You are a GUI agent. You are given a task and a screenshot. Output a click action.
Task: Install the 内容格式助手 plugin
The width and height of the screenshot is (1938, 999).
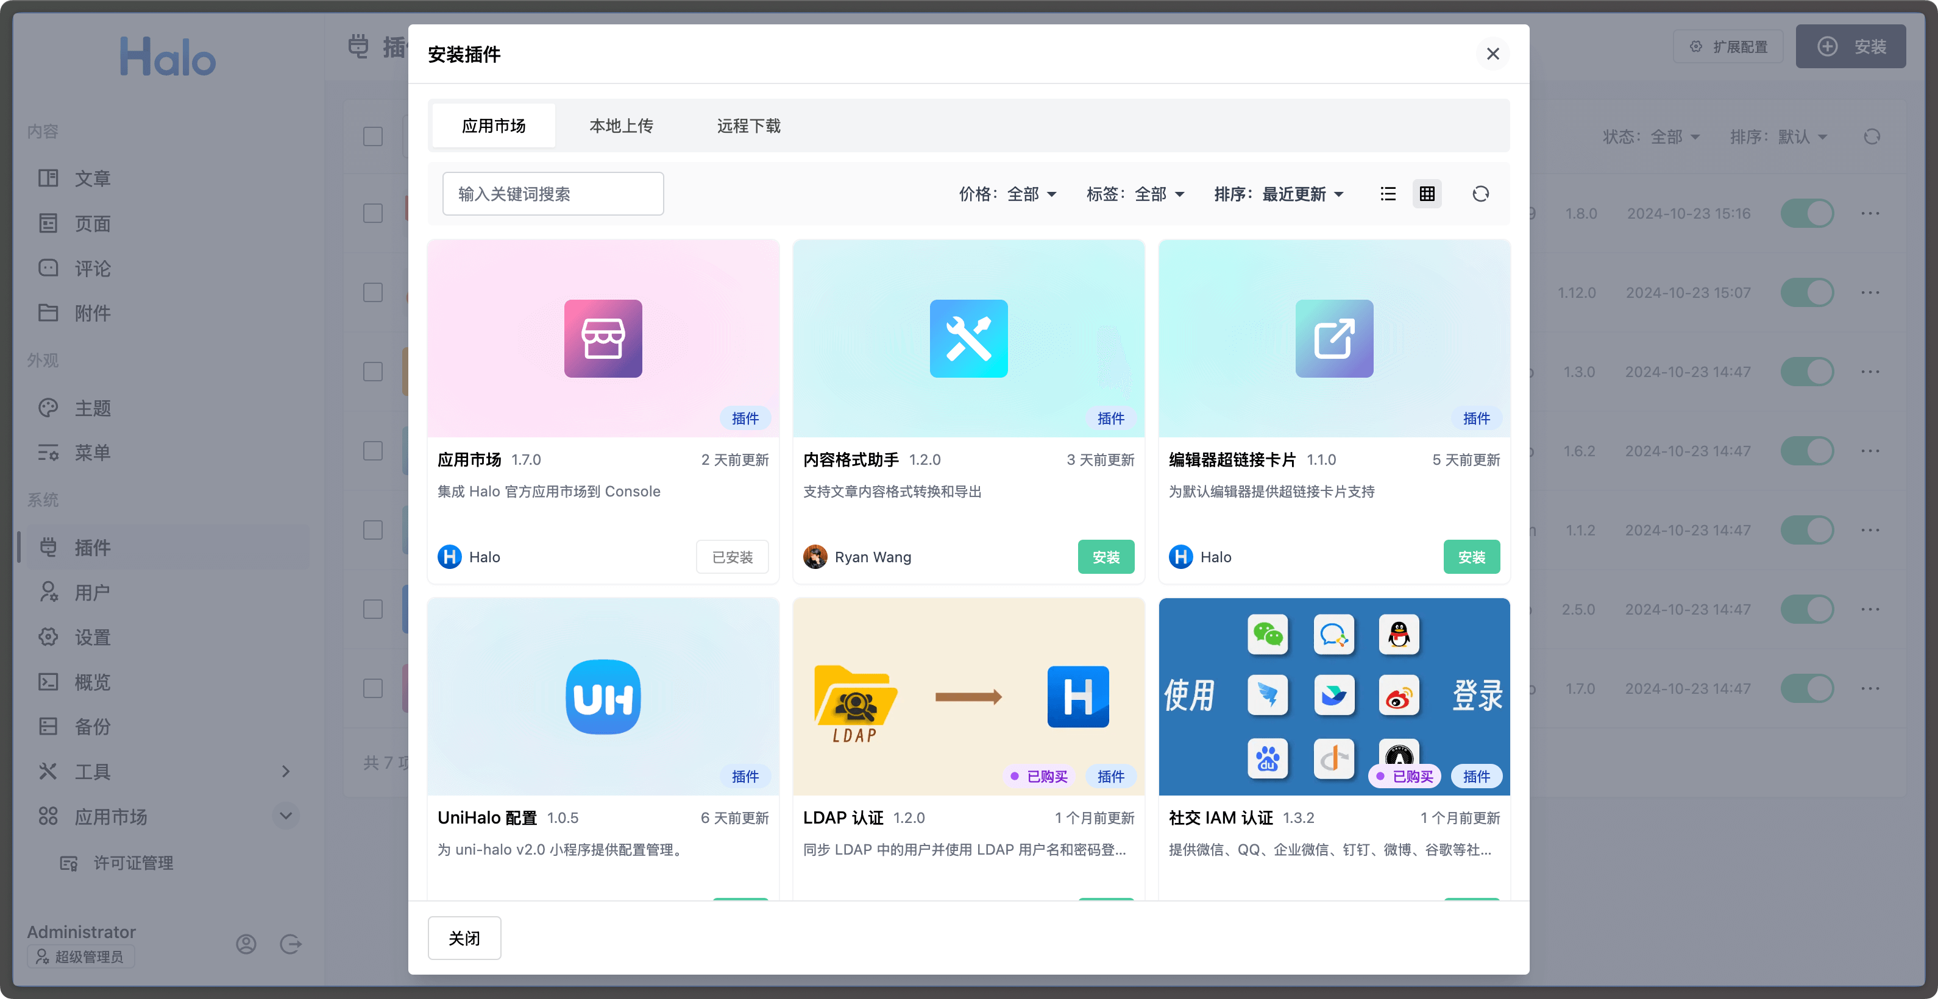coord(1106,556)
